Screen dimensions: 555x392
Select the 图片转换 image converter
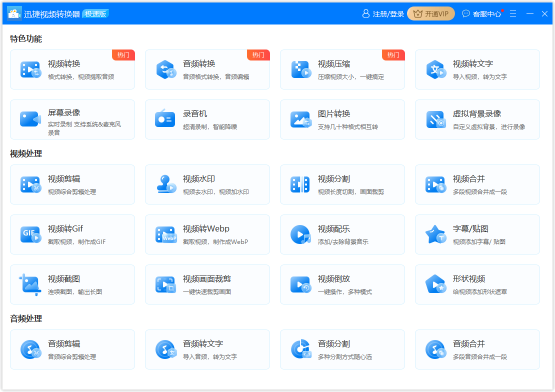[342, 119]
